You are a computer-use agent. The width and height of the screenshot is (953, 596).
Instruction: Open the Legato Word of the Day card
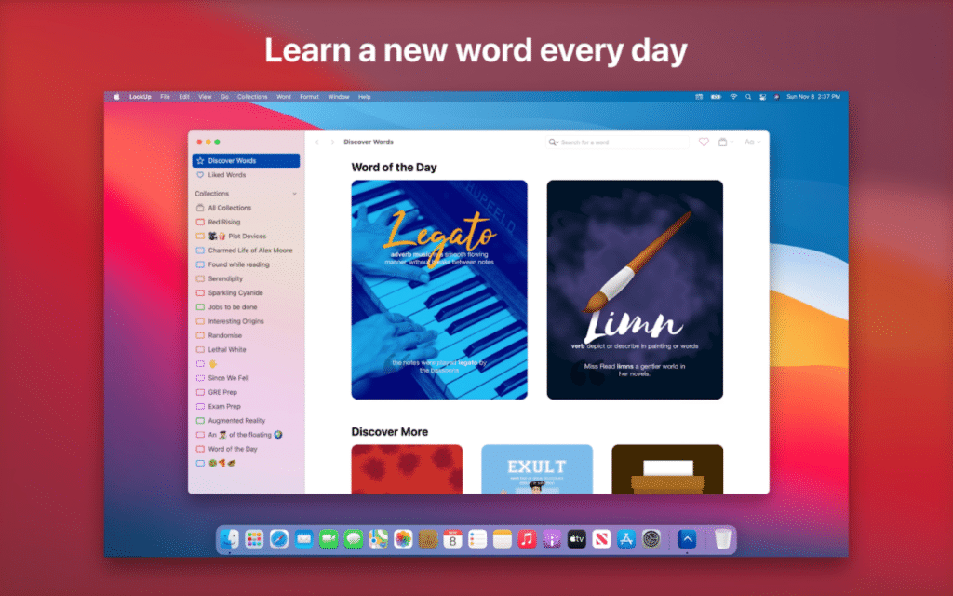coord(439,291)
